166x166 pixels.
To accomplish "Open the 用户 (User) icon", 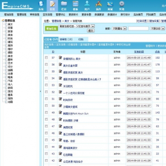I will tap(87, 6).
